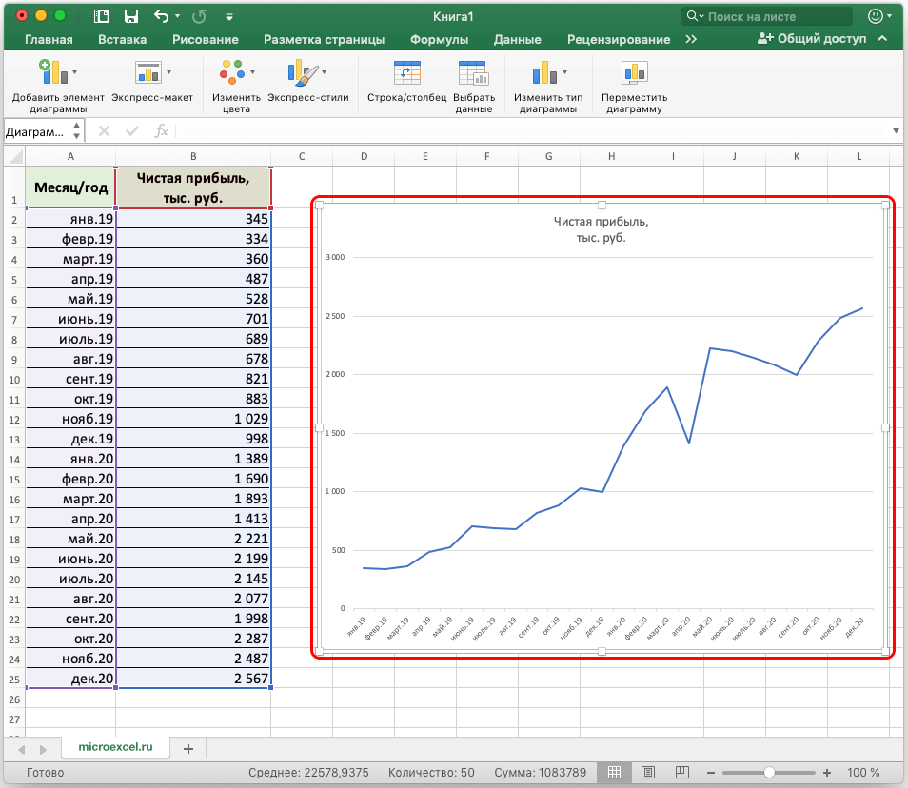Open the Данные tab
The width and height of the screenshot is (908, 788).
(x=517, y=39)
